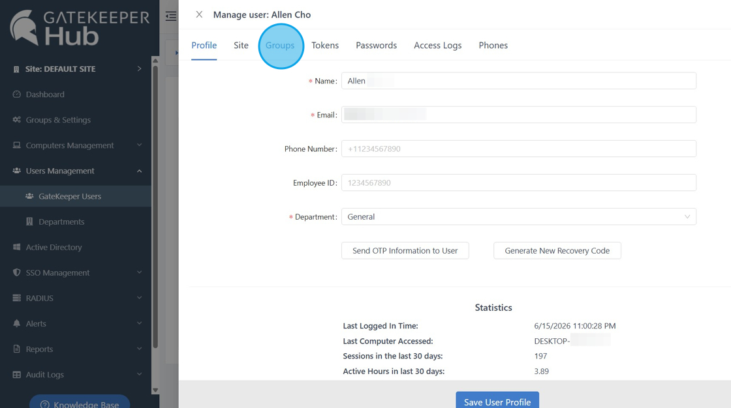Click Send OTP Information to User
Image resolution: width=731 pixels, height=408 pixels.
click(405, 250)
